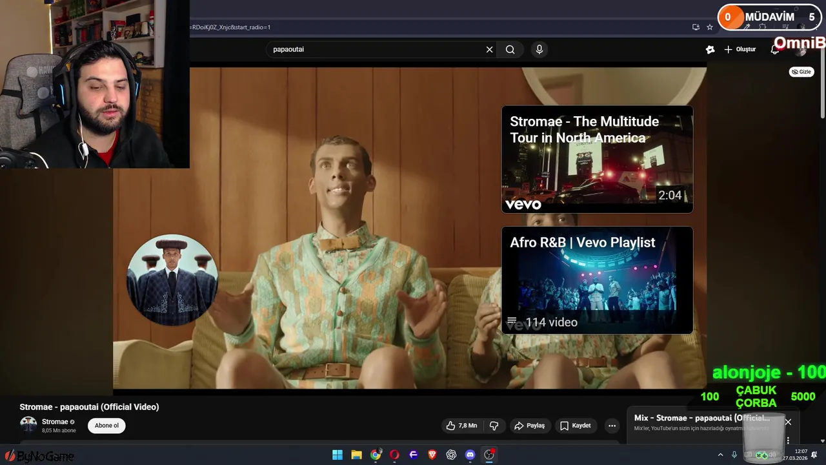Screen dimensions: 826x465
Task: Open the Mix panel's three-dot menu
Action: 788,440
